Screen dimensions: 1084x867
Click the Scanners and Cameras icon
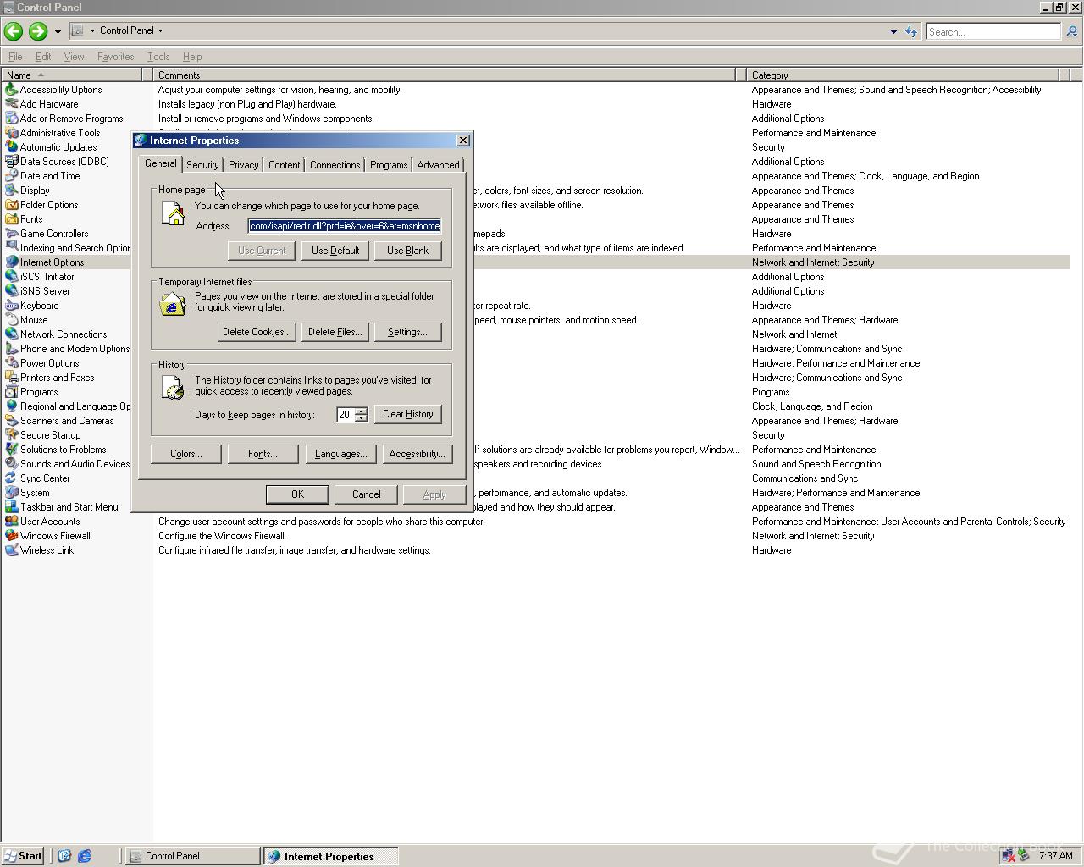coord(11,421)
